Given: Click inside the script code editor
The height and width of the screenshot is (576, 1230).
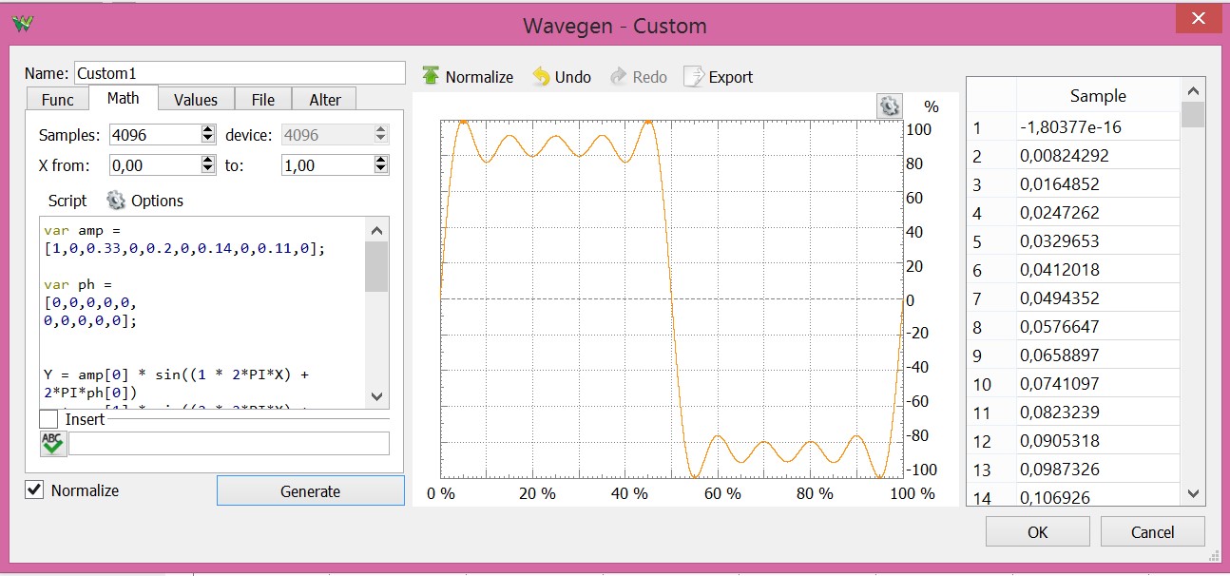Looking at the screenshot, I should 203,313.
